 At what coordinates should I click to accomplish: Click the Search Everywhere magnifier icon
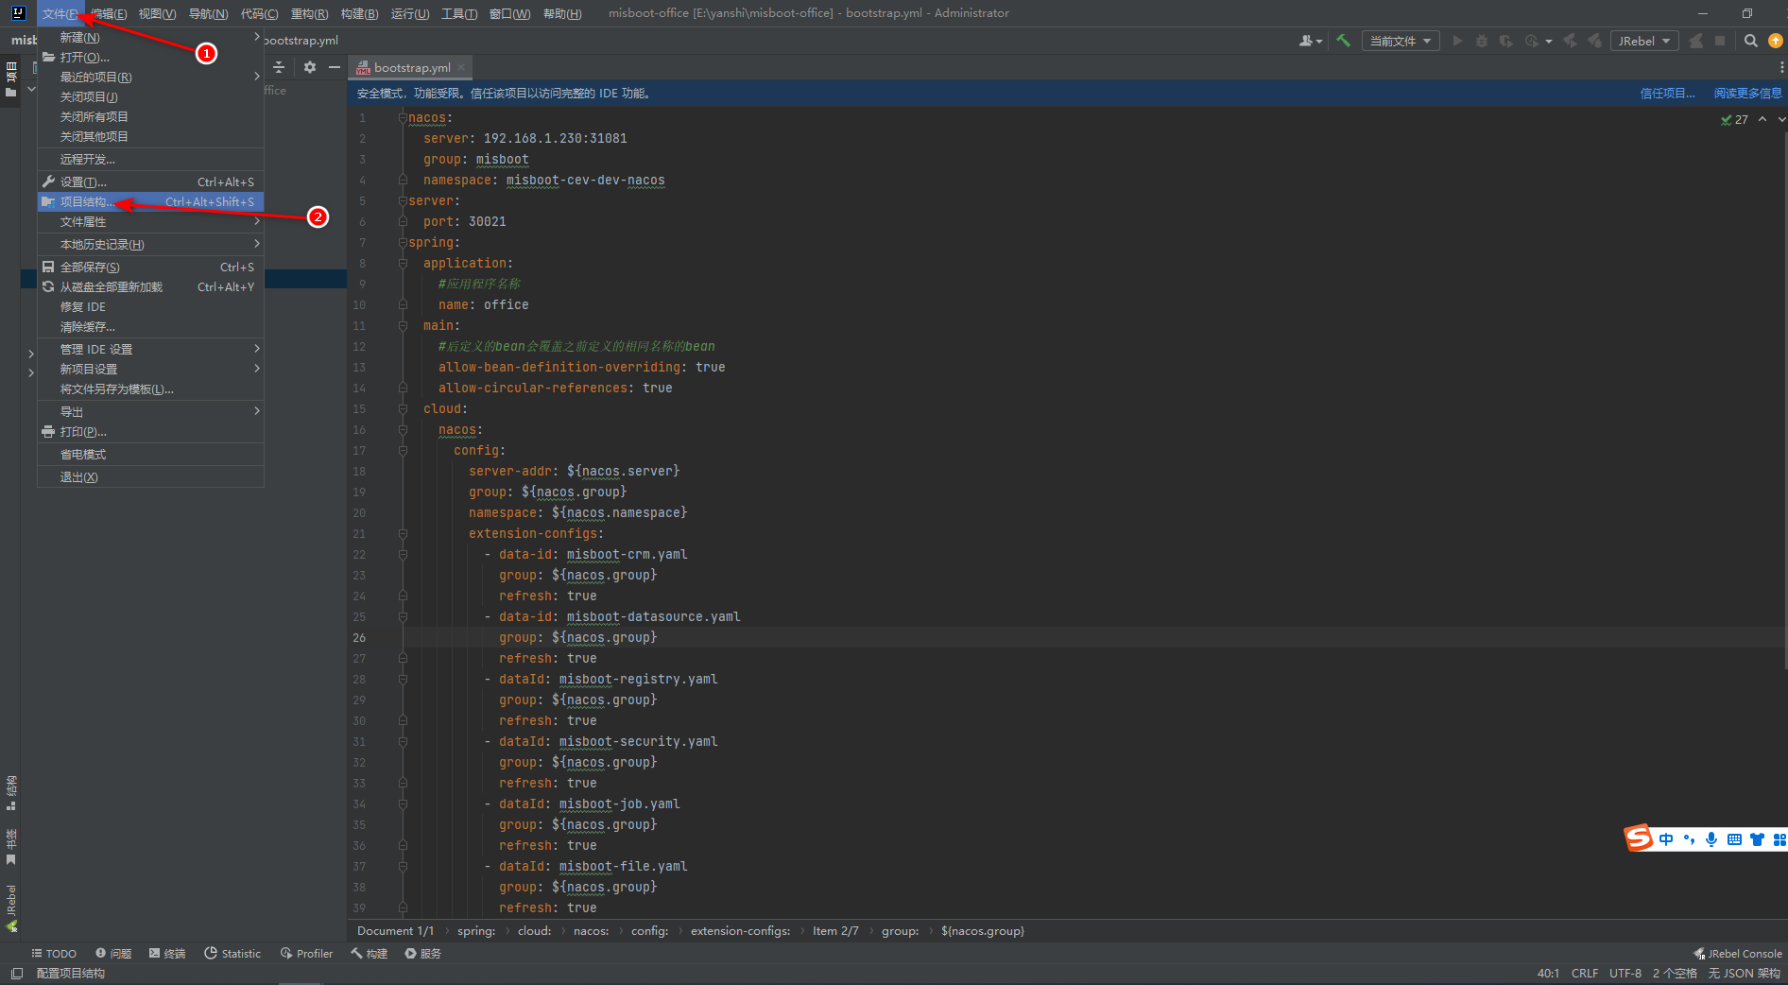coord(1751,41)
